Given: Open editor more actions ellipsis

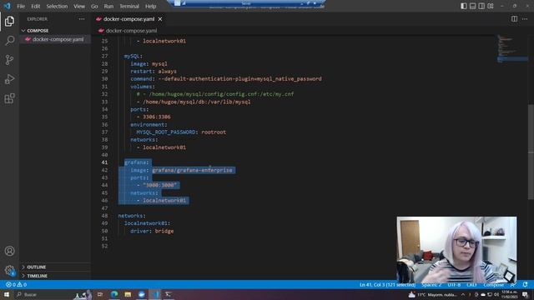Looking at the screenshot, I should pyautogui.click(x=525, y=19).
